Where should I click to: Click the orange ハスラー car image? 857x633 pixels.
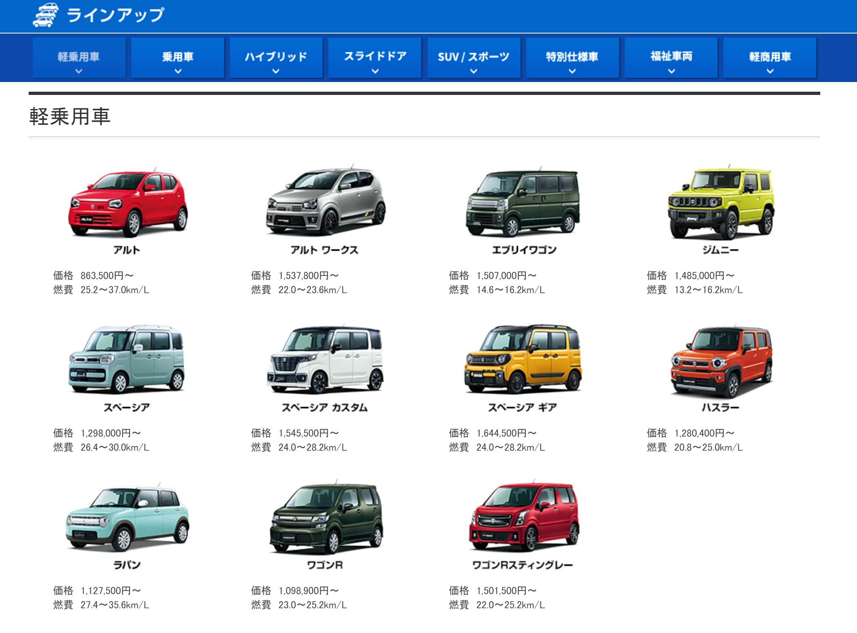721,362
